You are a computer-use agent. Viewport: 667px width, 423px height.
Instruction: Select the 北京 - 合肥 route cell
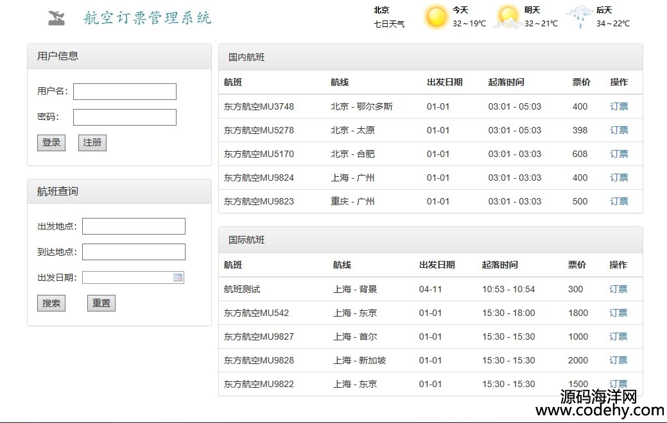pos(352,154)
